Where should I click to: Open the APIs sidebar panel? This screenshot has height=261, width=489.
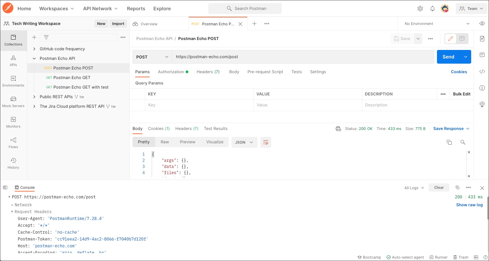tap(13, 61)
